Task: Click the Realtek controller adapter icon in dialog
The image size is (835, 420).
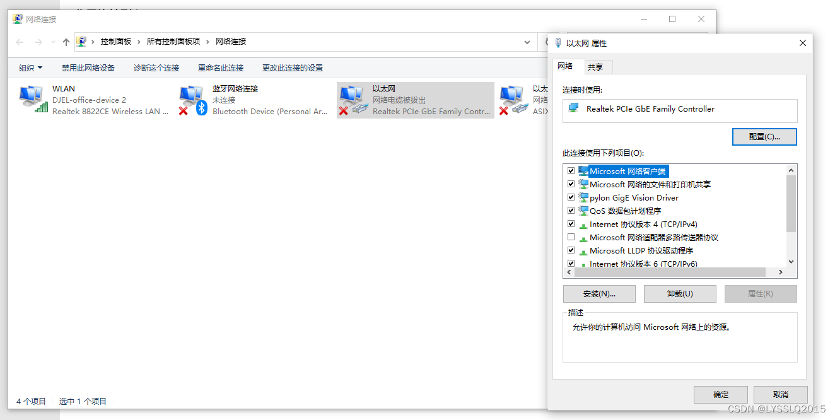Action: (x=573, y=108)
